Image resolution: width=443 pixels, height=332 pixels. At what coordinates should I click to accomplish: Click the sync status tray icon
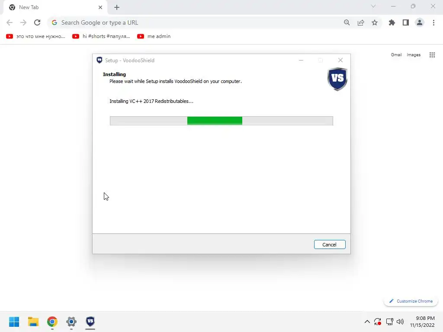pos(378,322)
